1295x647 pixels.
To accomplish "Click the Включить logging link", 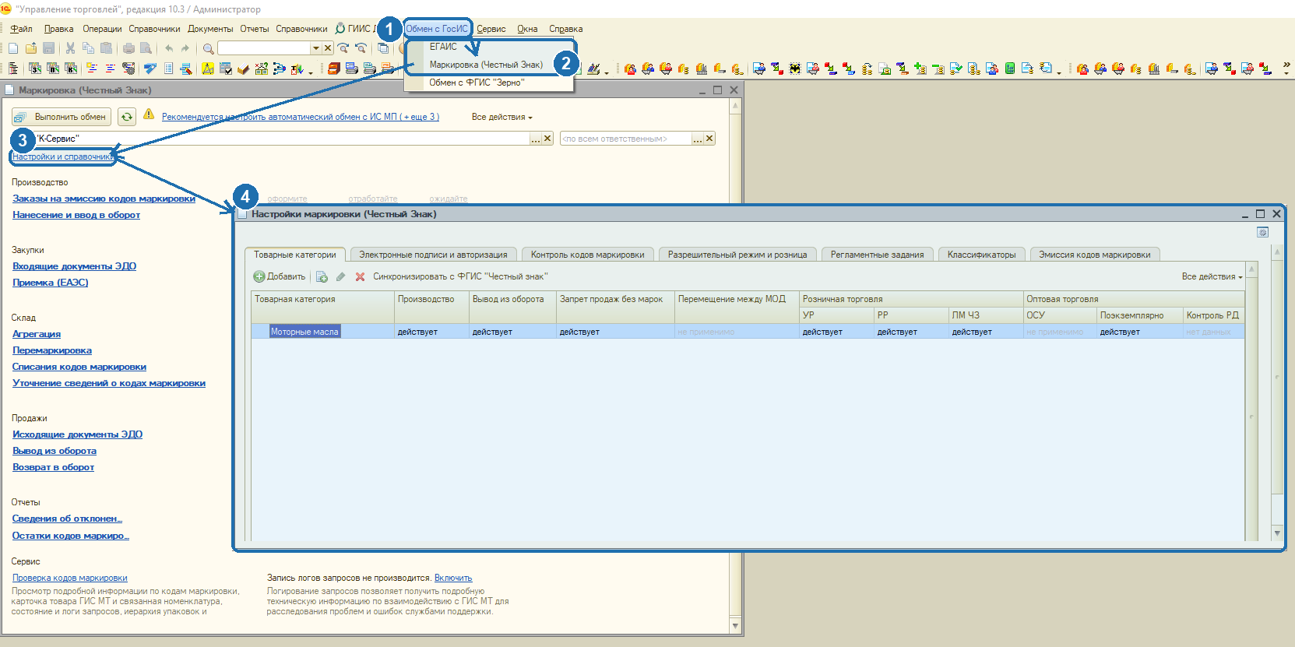I will pyautogui.click(x=453, y=578).
